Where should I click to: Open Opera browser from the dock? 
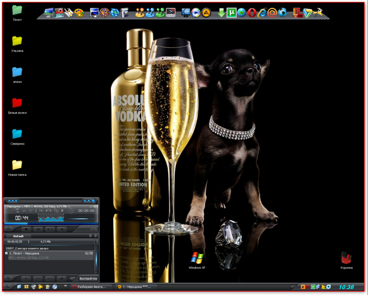point(252,13)
